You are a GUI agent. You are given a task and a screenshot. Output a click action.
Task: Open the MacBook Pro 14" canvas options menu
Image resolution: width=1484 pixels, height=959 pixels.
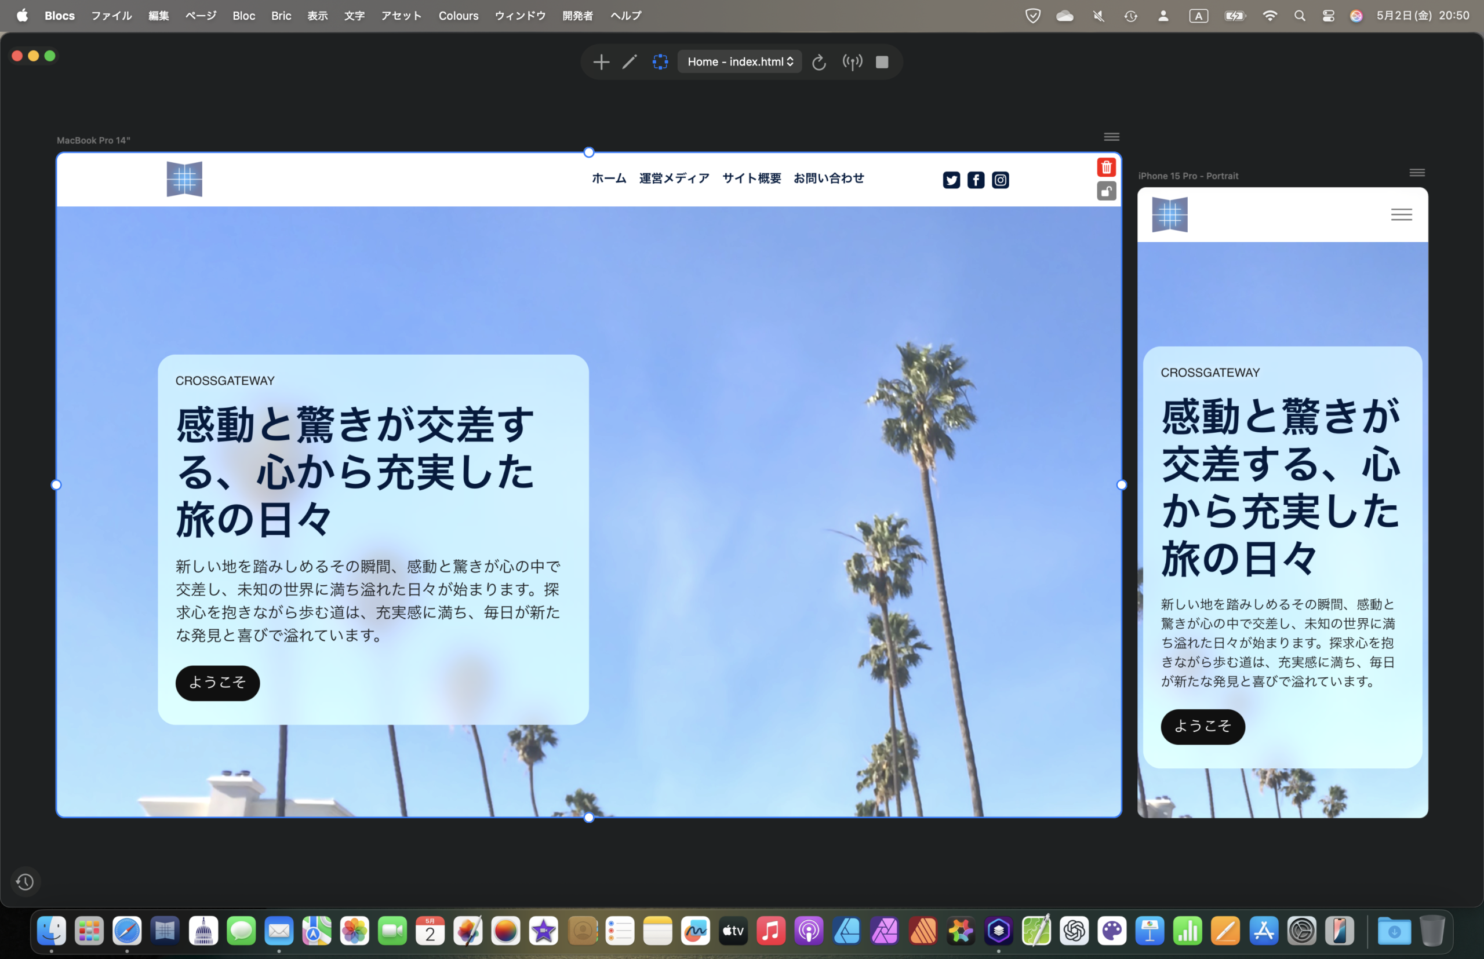(1111, 136)
